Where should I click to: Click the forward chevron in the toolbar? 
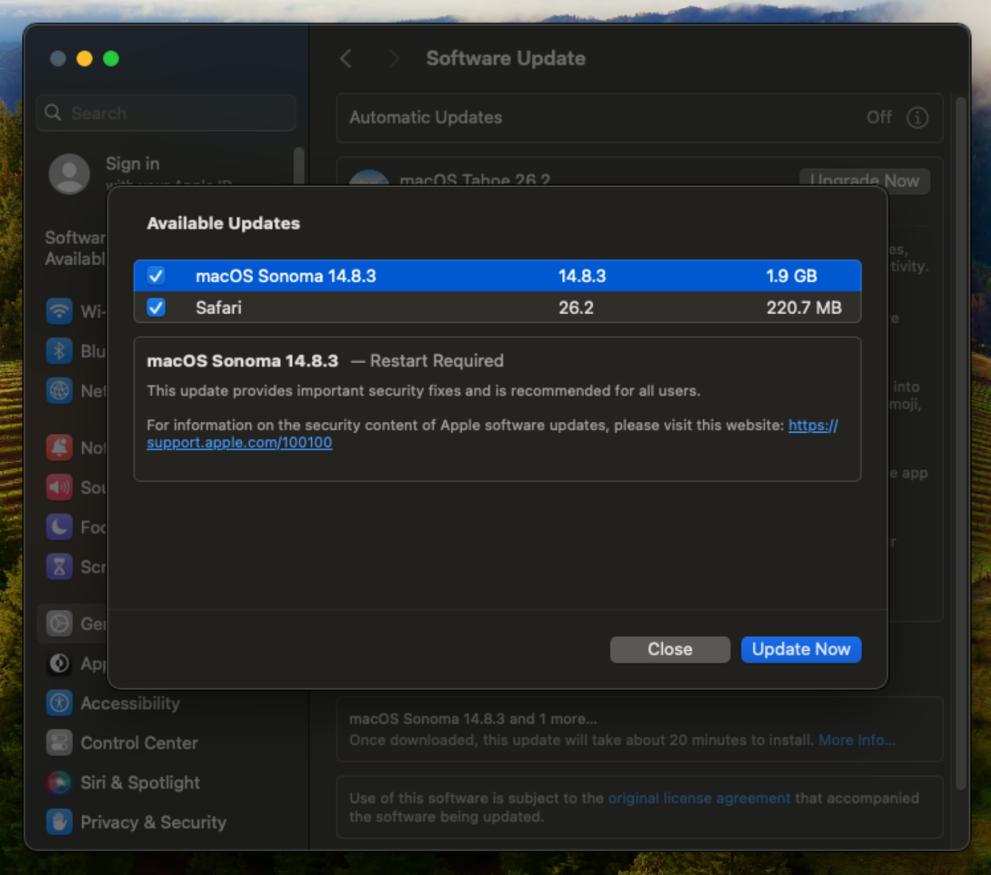coord(394,58)
